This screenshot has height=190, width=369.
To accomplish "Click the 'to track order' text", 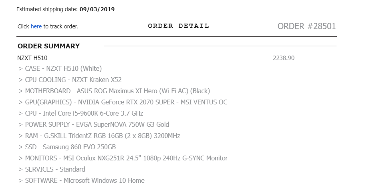I will [60, 26].
